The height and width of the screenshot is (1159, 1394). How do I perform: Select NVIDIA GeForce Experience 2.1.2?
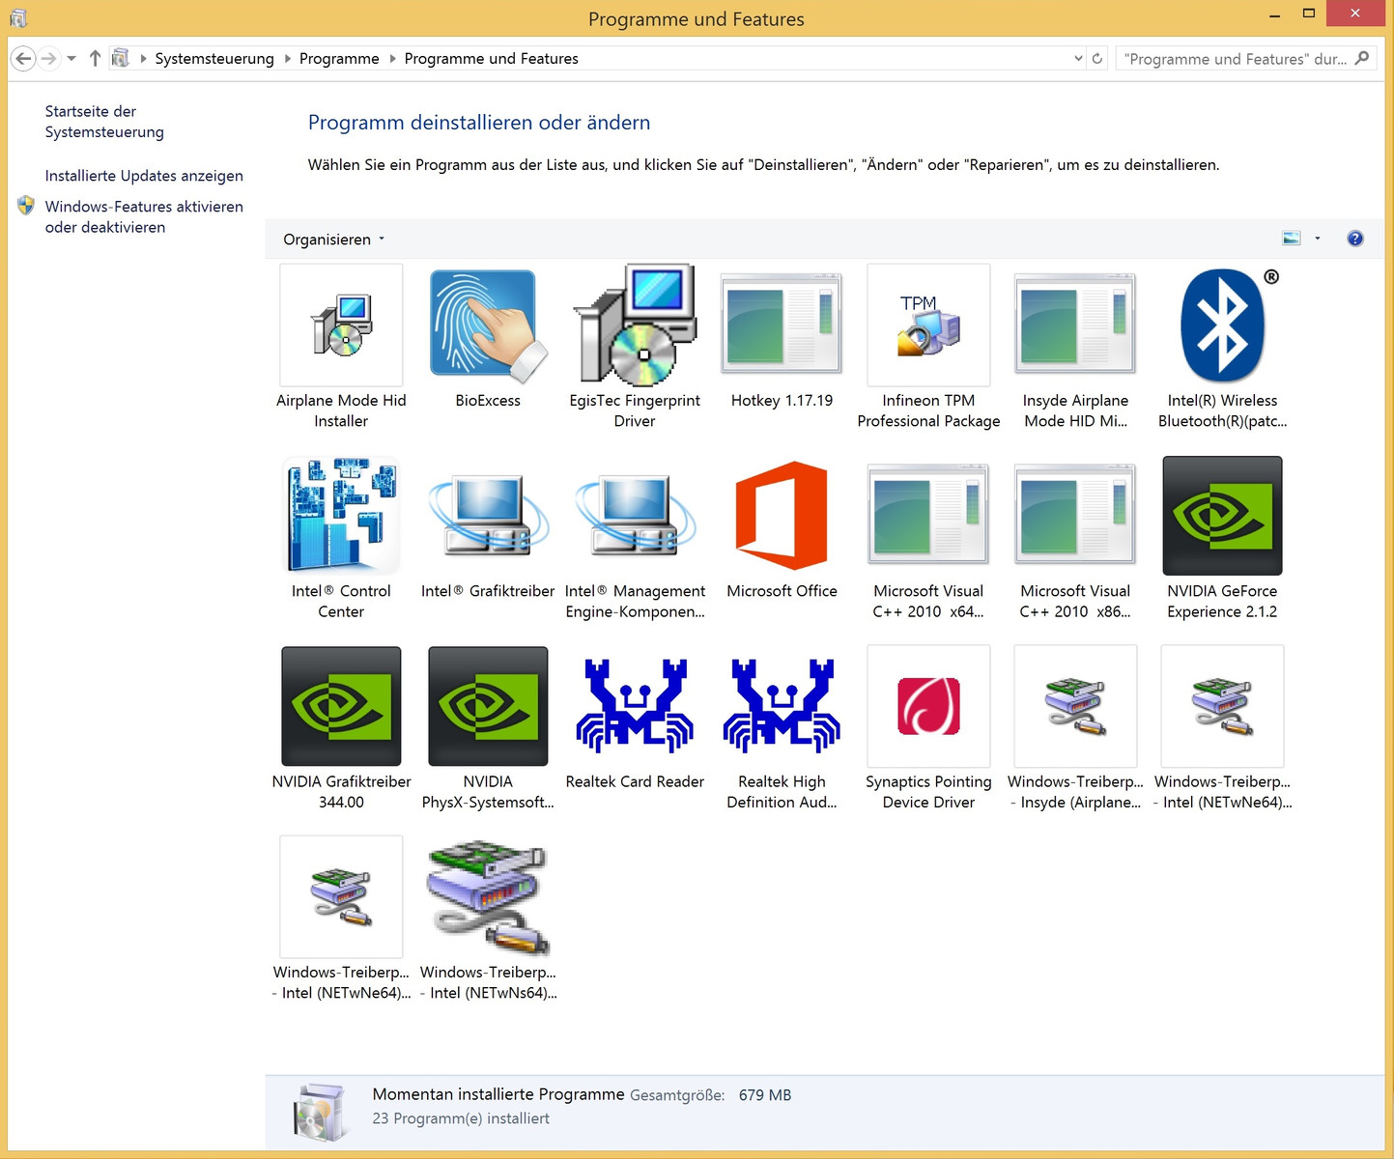click(1222, 538)
